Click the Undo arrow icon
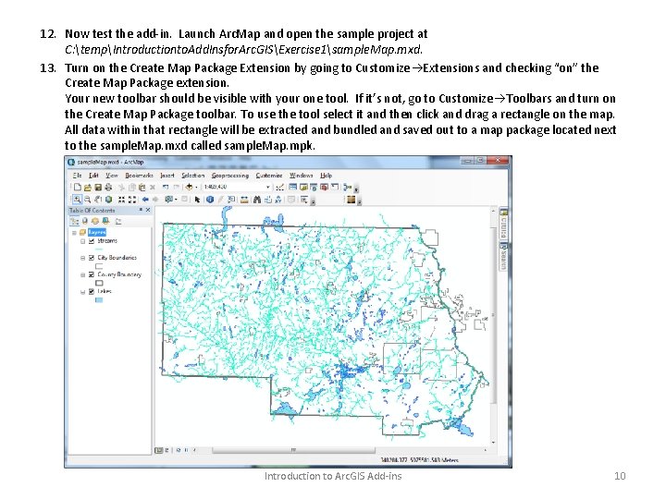Viewport: 666px width, 499px height. [166, 187]
